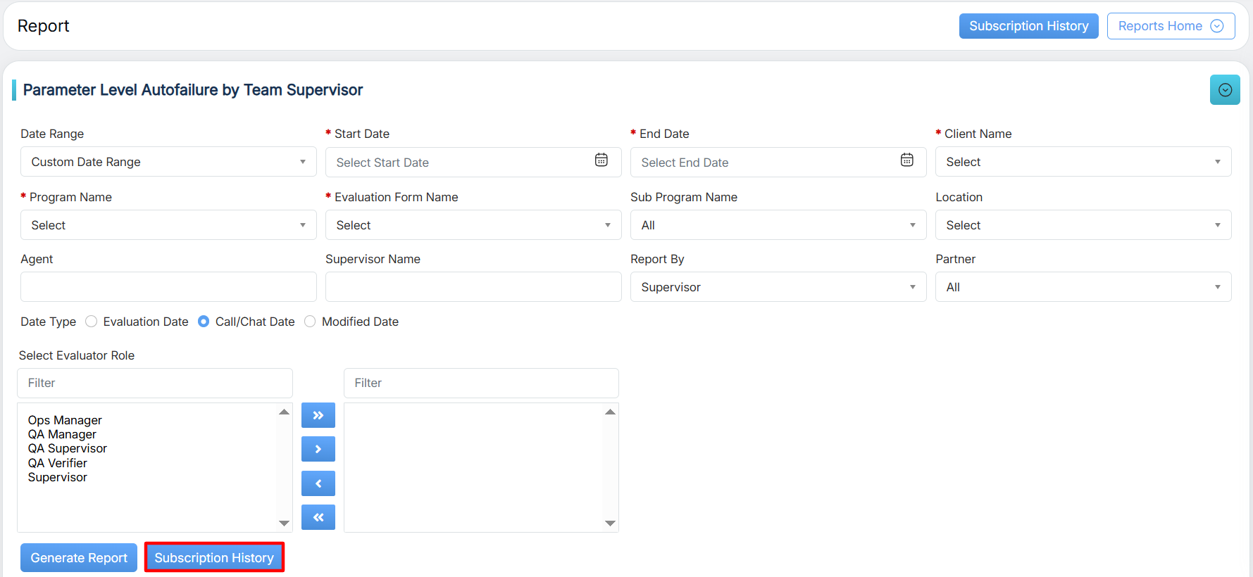Move all evaluator roles left with double-arrow
This screenshot has height=577, width=1253.
tap(318, 517)
